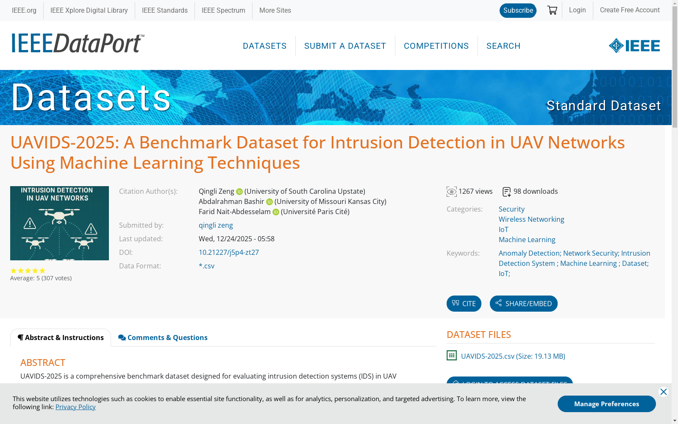Open IEEE Standards link
The height and width of the screenshot is (424, 678).
(165, 10)
